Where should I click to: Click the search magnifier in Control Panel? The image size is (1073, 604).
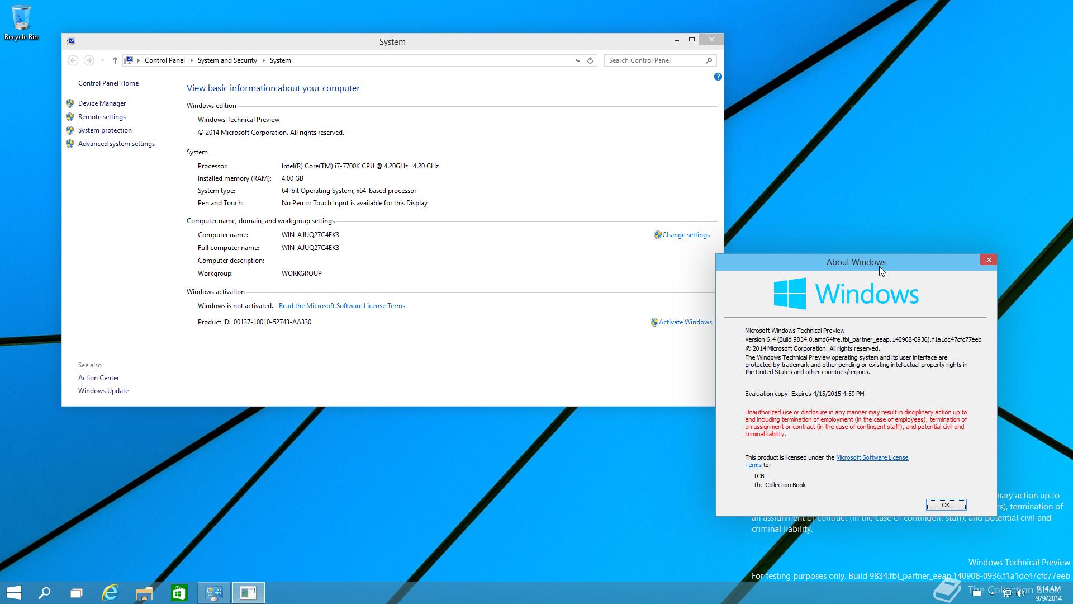[x=709, y=60]
